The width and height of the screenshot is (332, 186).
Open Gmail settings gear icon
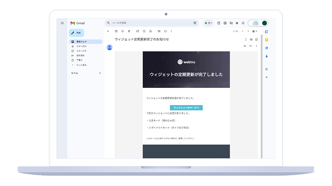(225, 23)
